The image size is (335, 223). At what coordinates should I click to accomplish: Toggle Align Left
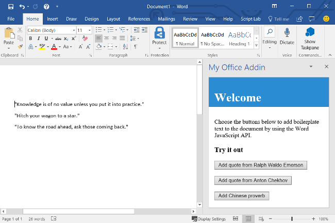tap(98, 39)
